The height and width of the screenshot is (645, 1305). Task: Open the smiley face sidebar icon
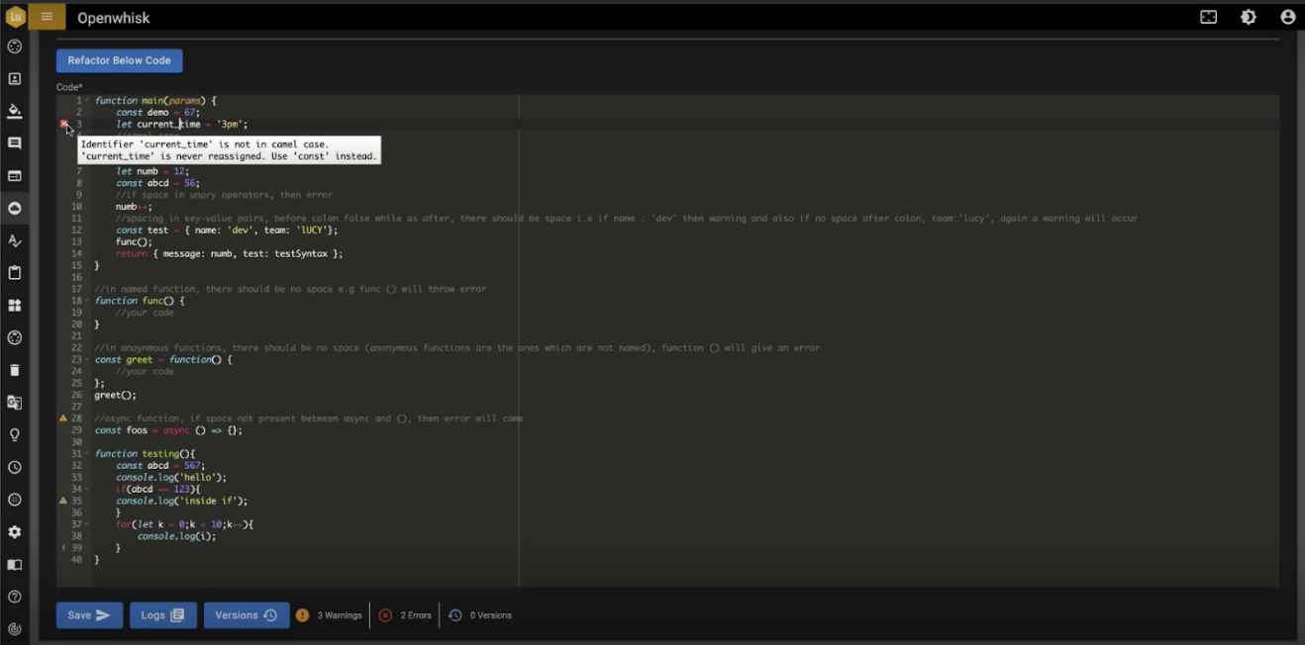[15, 500]
